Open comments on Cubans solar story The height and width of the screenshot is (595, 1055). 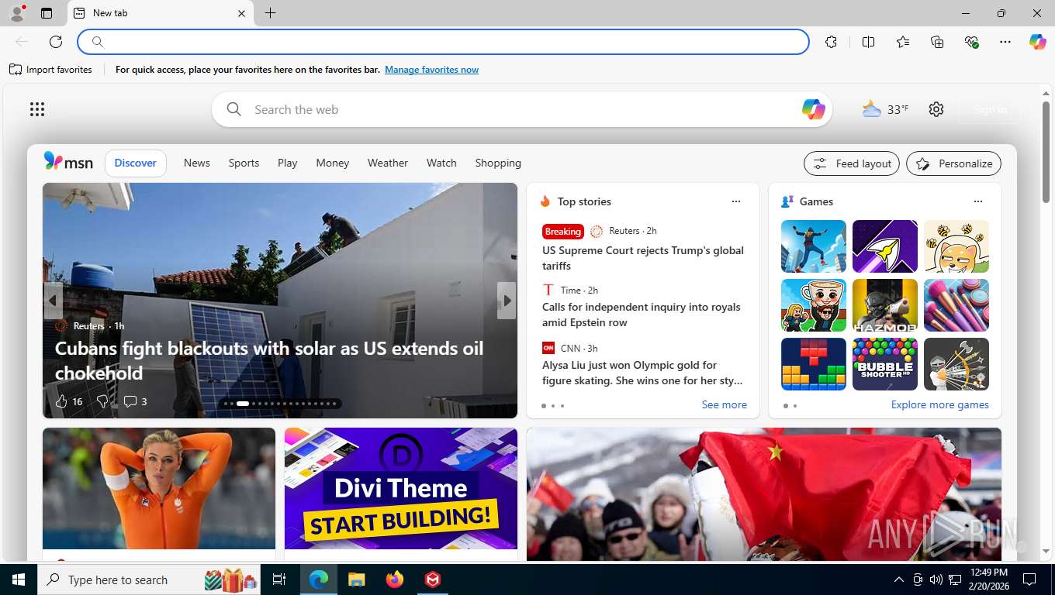tap(135, 401)
